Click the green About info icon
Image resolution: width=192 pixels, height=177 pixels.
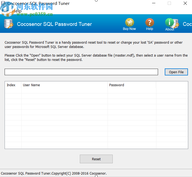[170, 22]
